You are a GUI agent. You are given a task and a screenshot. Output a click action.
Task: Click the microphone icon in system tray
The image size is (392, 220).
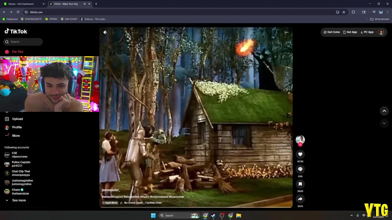pos(357,216)
